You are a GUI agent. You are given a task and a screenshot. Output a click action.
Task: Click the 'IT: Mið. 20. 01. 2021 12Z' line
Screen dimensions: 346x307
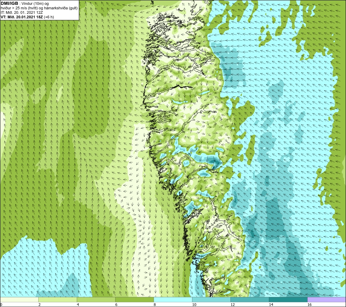pyautogui.click(x=21, y=12)
